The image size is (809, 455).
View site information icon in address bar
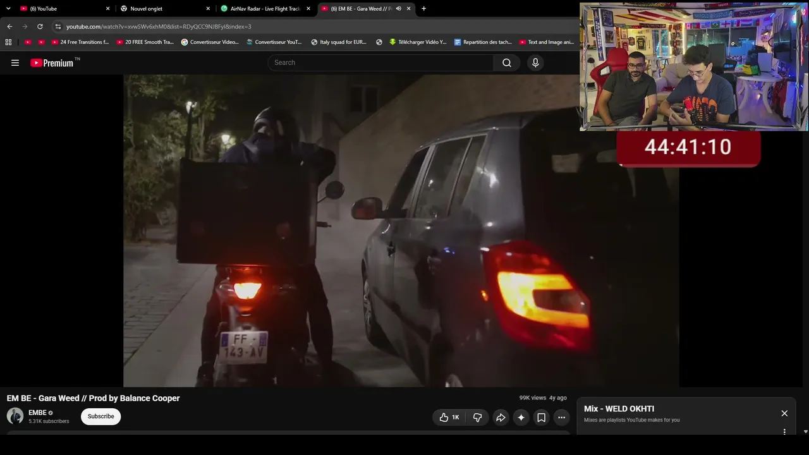point(58,27)
